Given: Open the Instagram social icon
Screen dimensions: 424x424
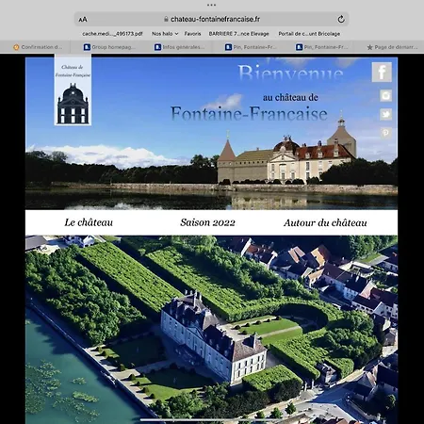Looking at the screenshot, I should pyautogui.click(x=385, y=95).
